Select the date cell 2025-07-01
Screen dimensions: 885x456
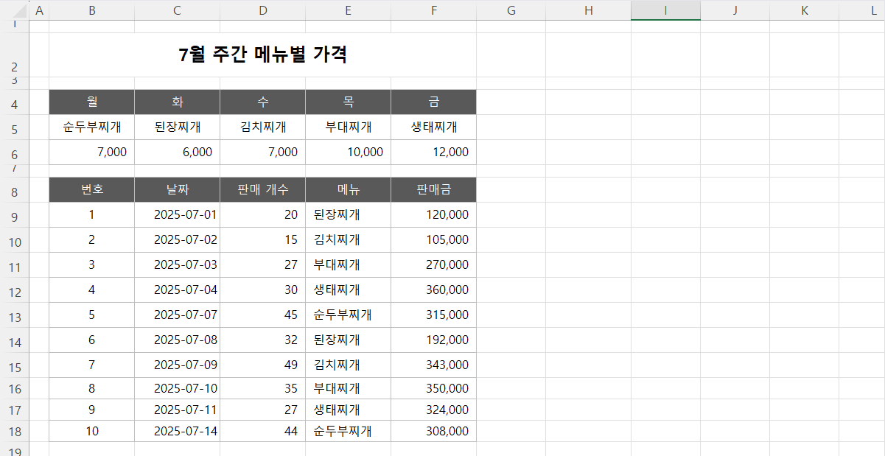coord(177,215)
